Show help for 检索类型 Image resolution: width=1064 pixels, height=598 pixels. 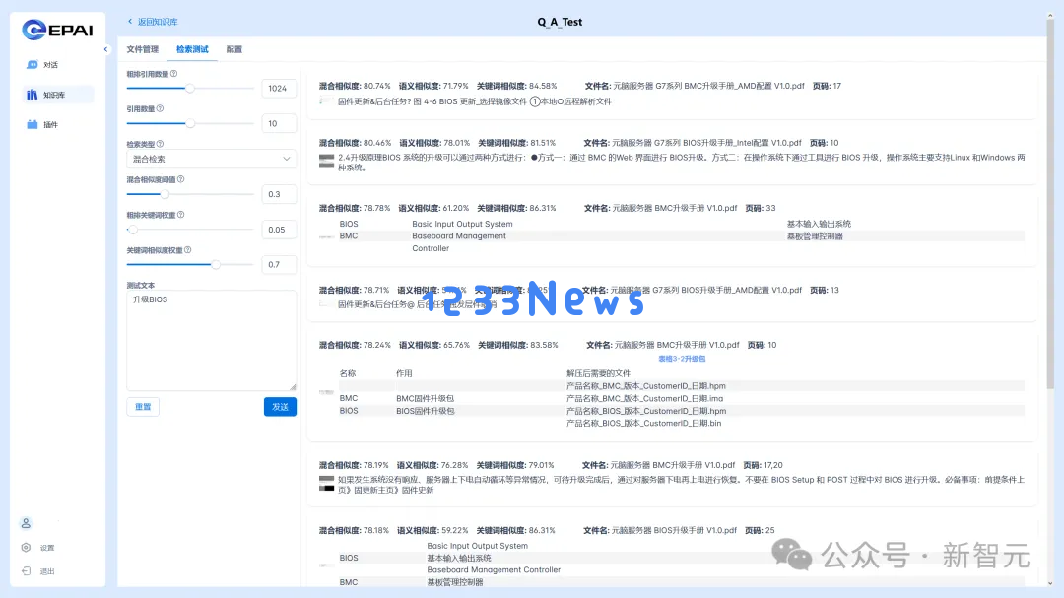(x=161, y=144)
